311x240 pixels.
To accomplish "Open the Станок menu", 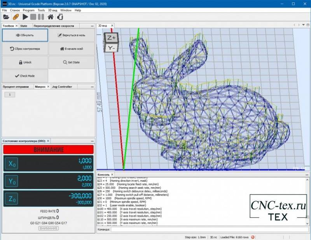I will tap(15, 10).
